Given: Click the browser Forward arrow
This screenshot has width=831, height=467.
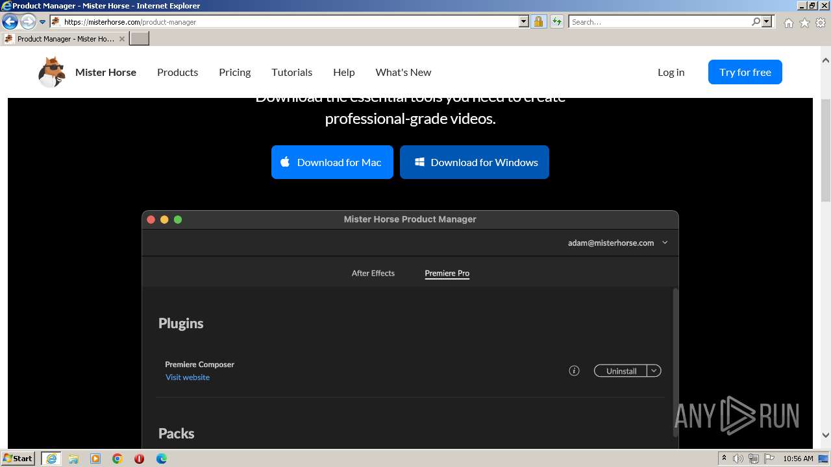Looking at the screenshot, I should pos(28,22).
